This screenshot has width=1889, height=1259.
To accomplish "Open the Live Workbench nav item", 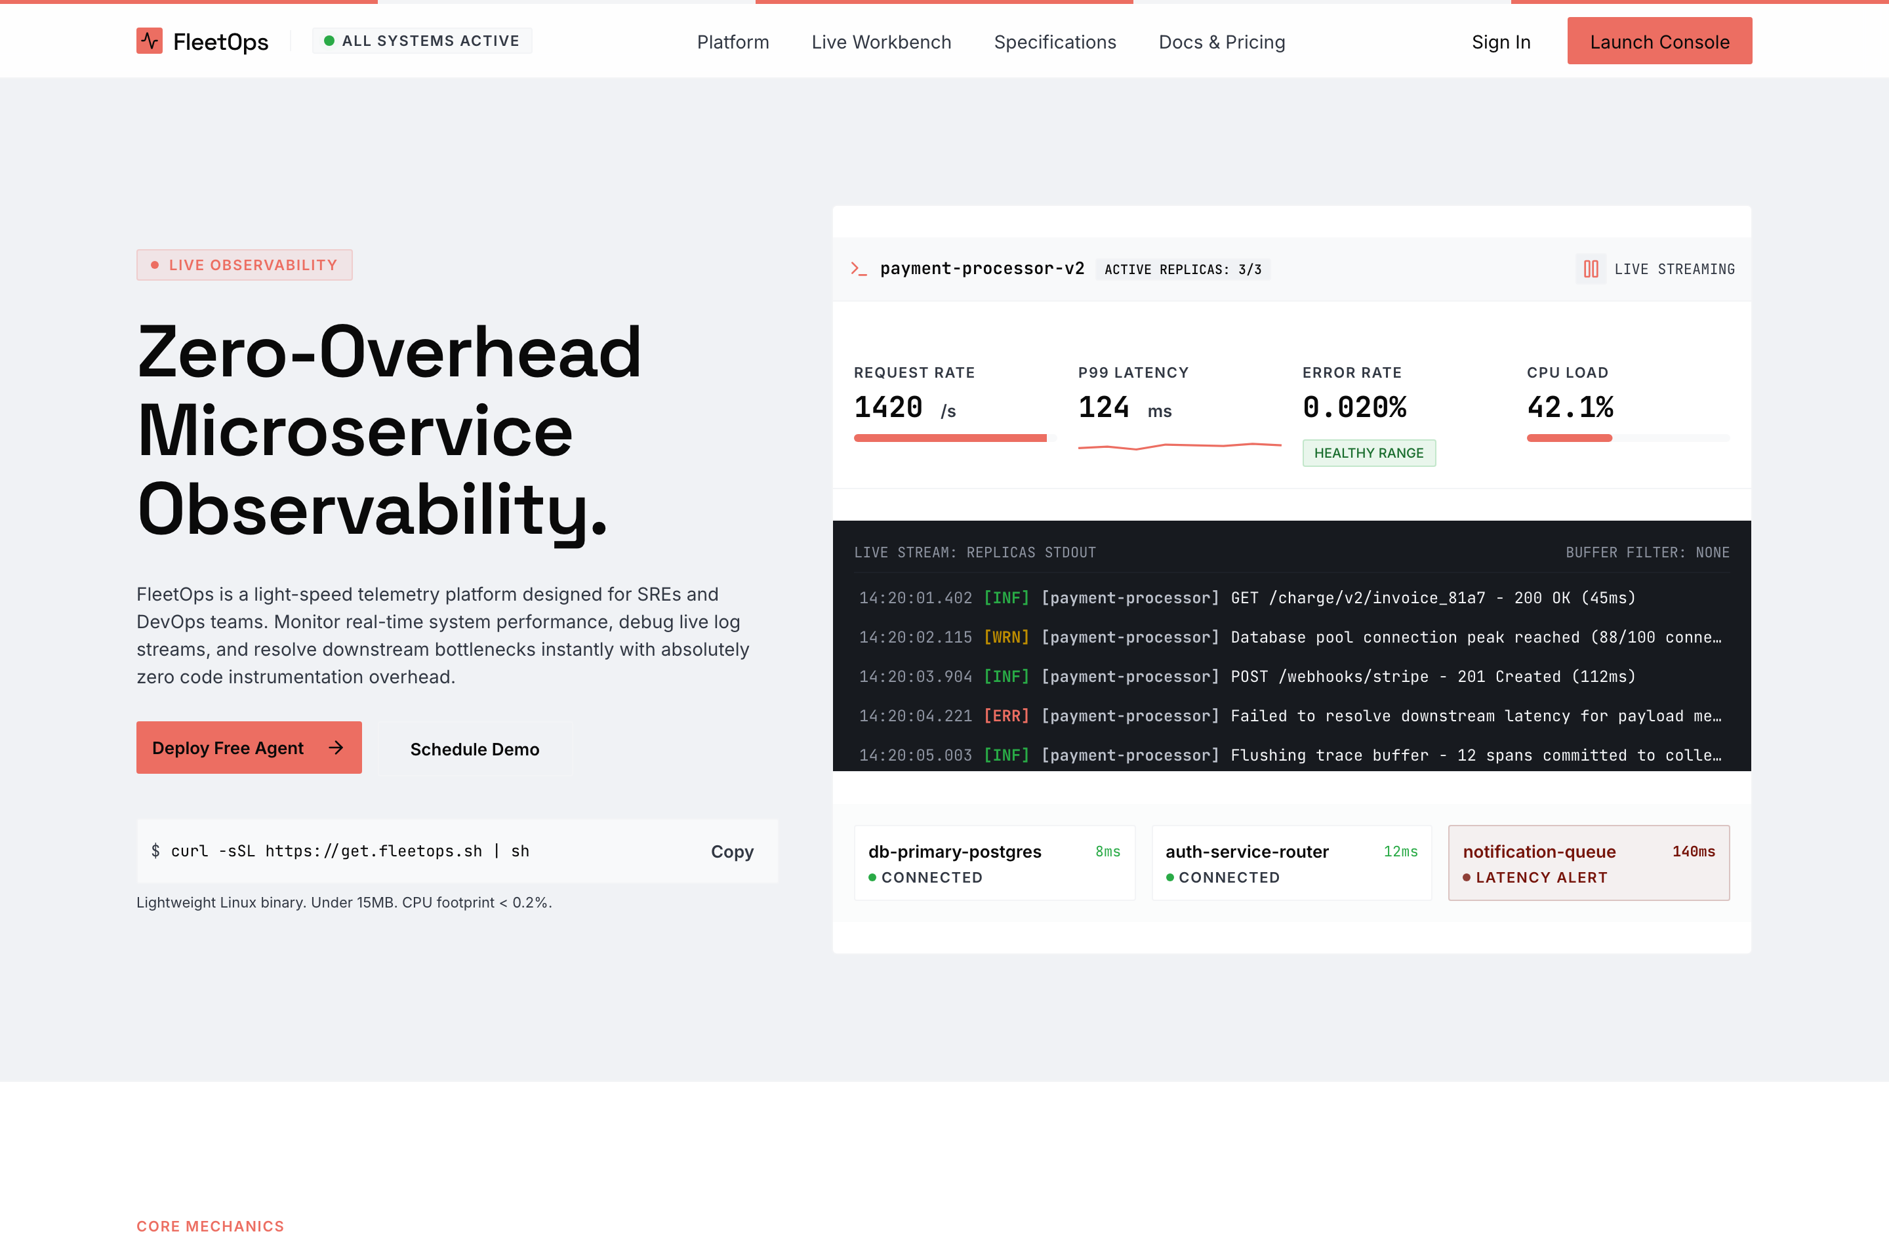I will pyautogui.click(x=881, y=42).
